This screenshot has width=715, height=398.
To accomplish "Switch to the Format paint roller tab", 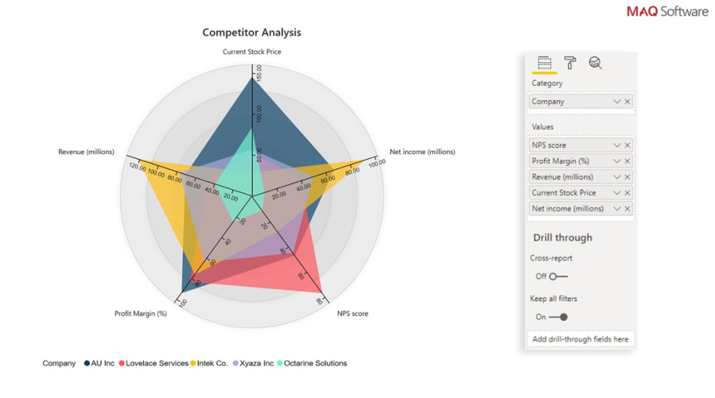I will pyautogui.click(x=570, y=63).
